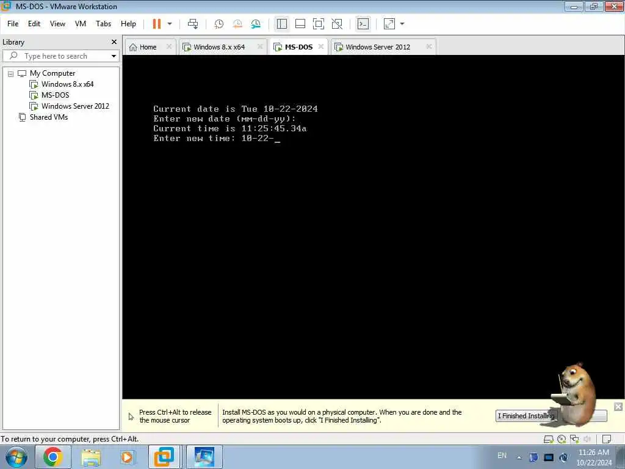This screenshot has height=469, width=625.
Task: Show hidden system tray icons
Action: [519, 457]
